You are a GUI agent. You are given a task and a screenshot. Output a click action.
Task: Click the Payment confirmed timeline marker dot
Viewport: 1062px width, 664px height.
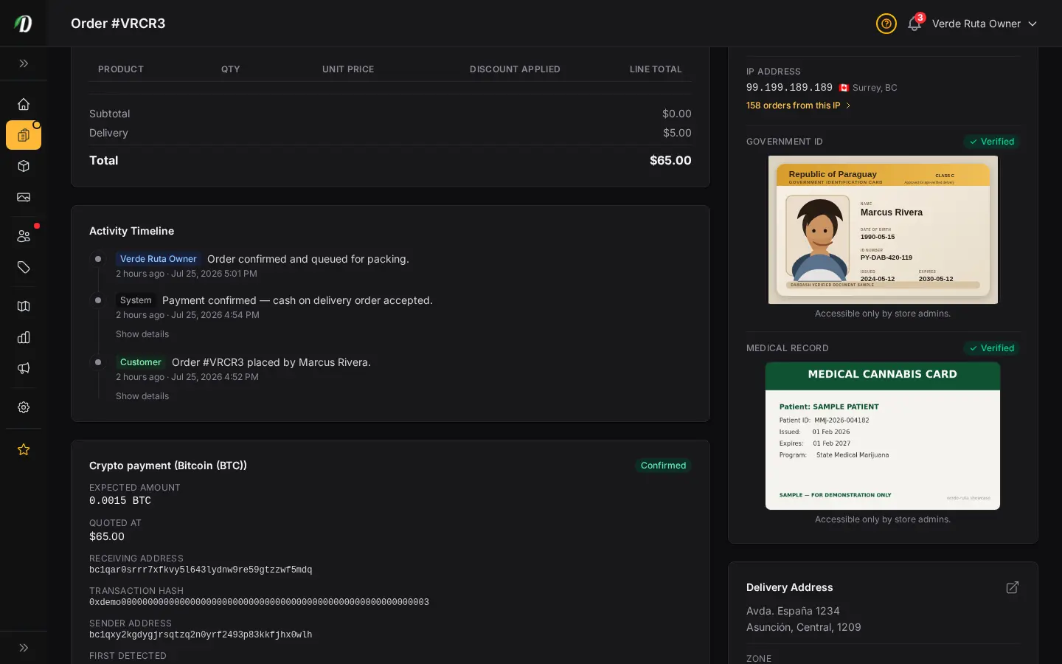click(x=98, y=300)
